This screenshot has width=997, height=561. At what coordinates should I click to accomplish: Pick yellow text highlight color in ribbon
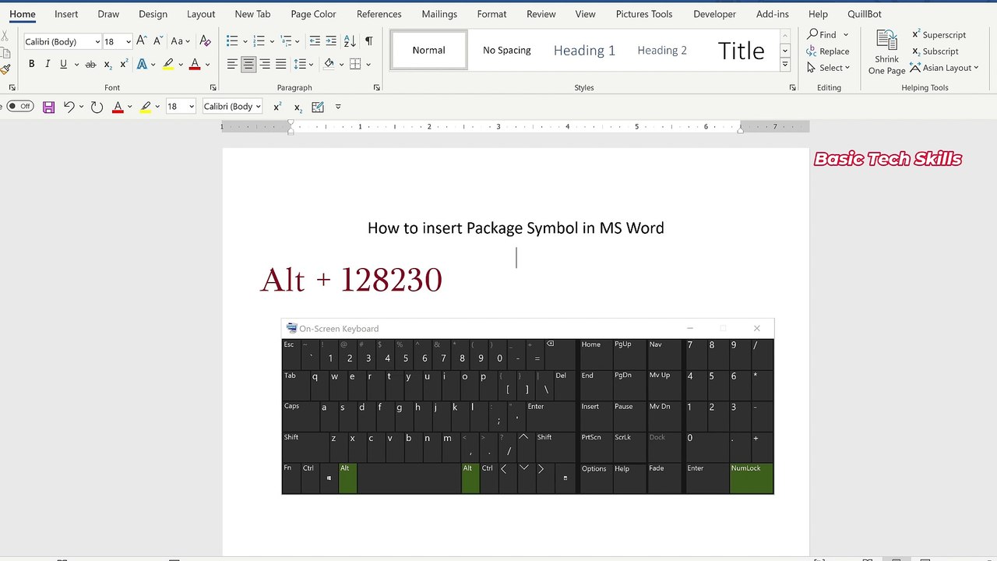click(x=168, y=64)
